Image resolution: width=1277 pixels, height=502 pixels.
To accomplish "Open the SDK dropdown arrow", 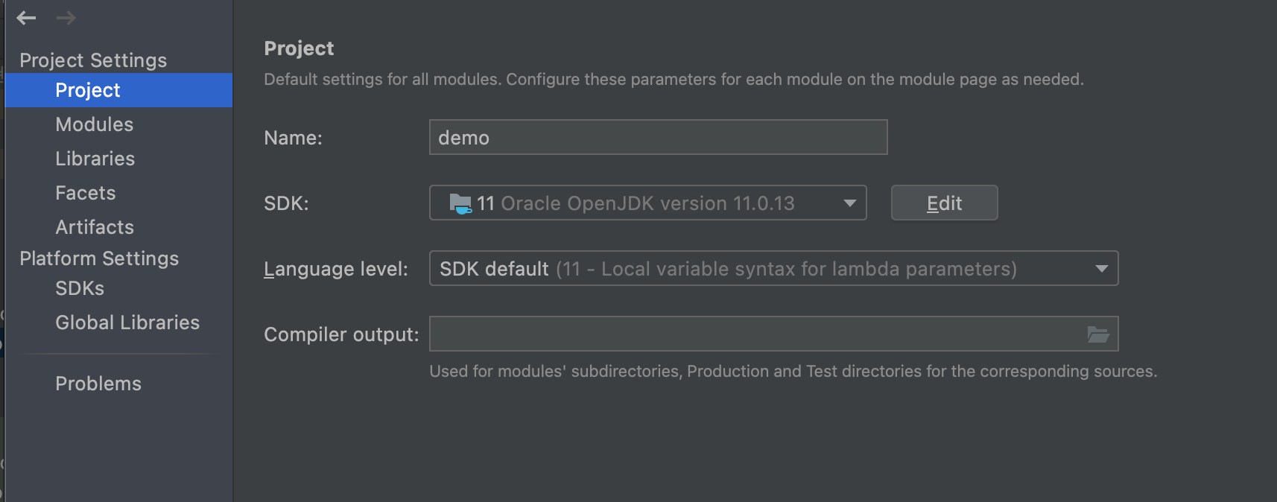I will click(x=849, y=203).
